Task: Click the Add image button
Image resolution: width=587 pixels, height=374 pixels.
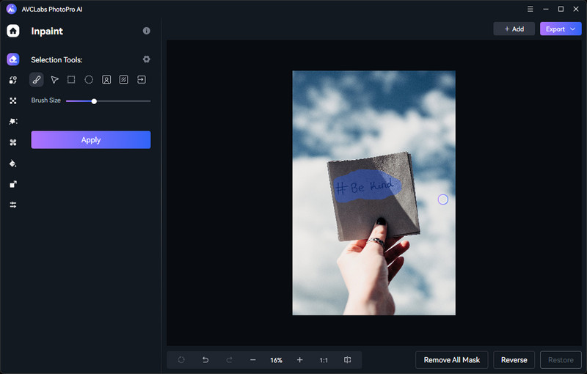Action: coord(514,29)
